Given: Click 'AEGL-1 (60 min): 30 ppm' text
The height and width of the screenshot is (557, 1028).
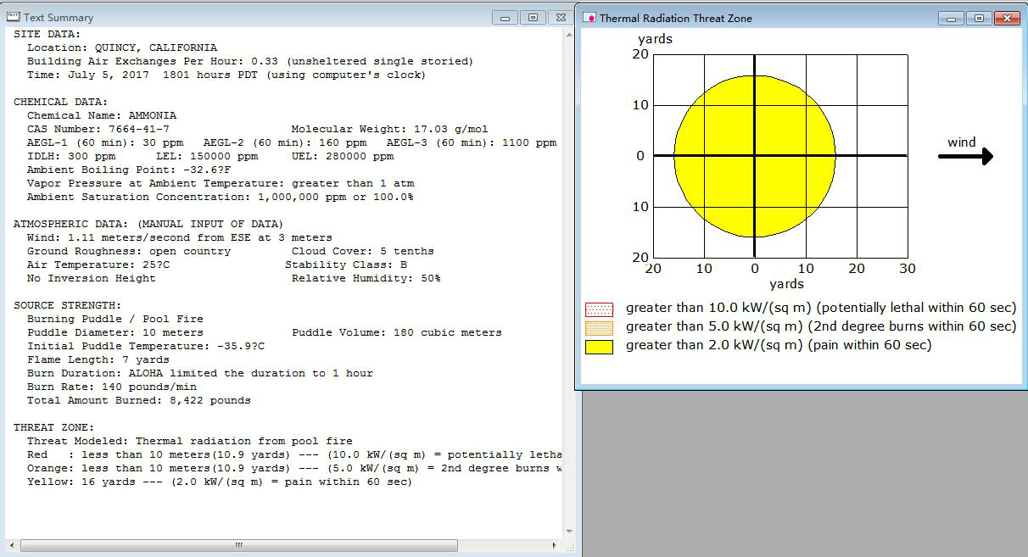Looking at the screenshot, I should (105, 142).
